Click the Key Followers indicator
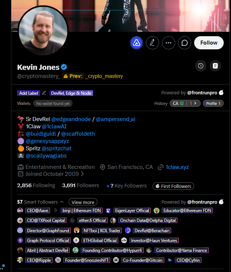231x272 pixels. tap(127, 186)
